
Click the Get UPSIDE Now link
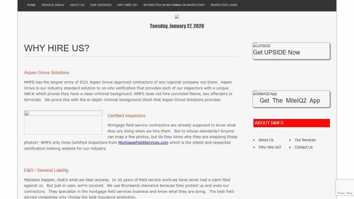click(x=276, y=52)
